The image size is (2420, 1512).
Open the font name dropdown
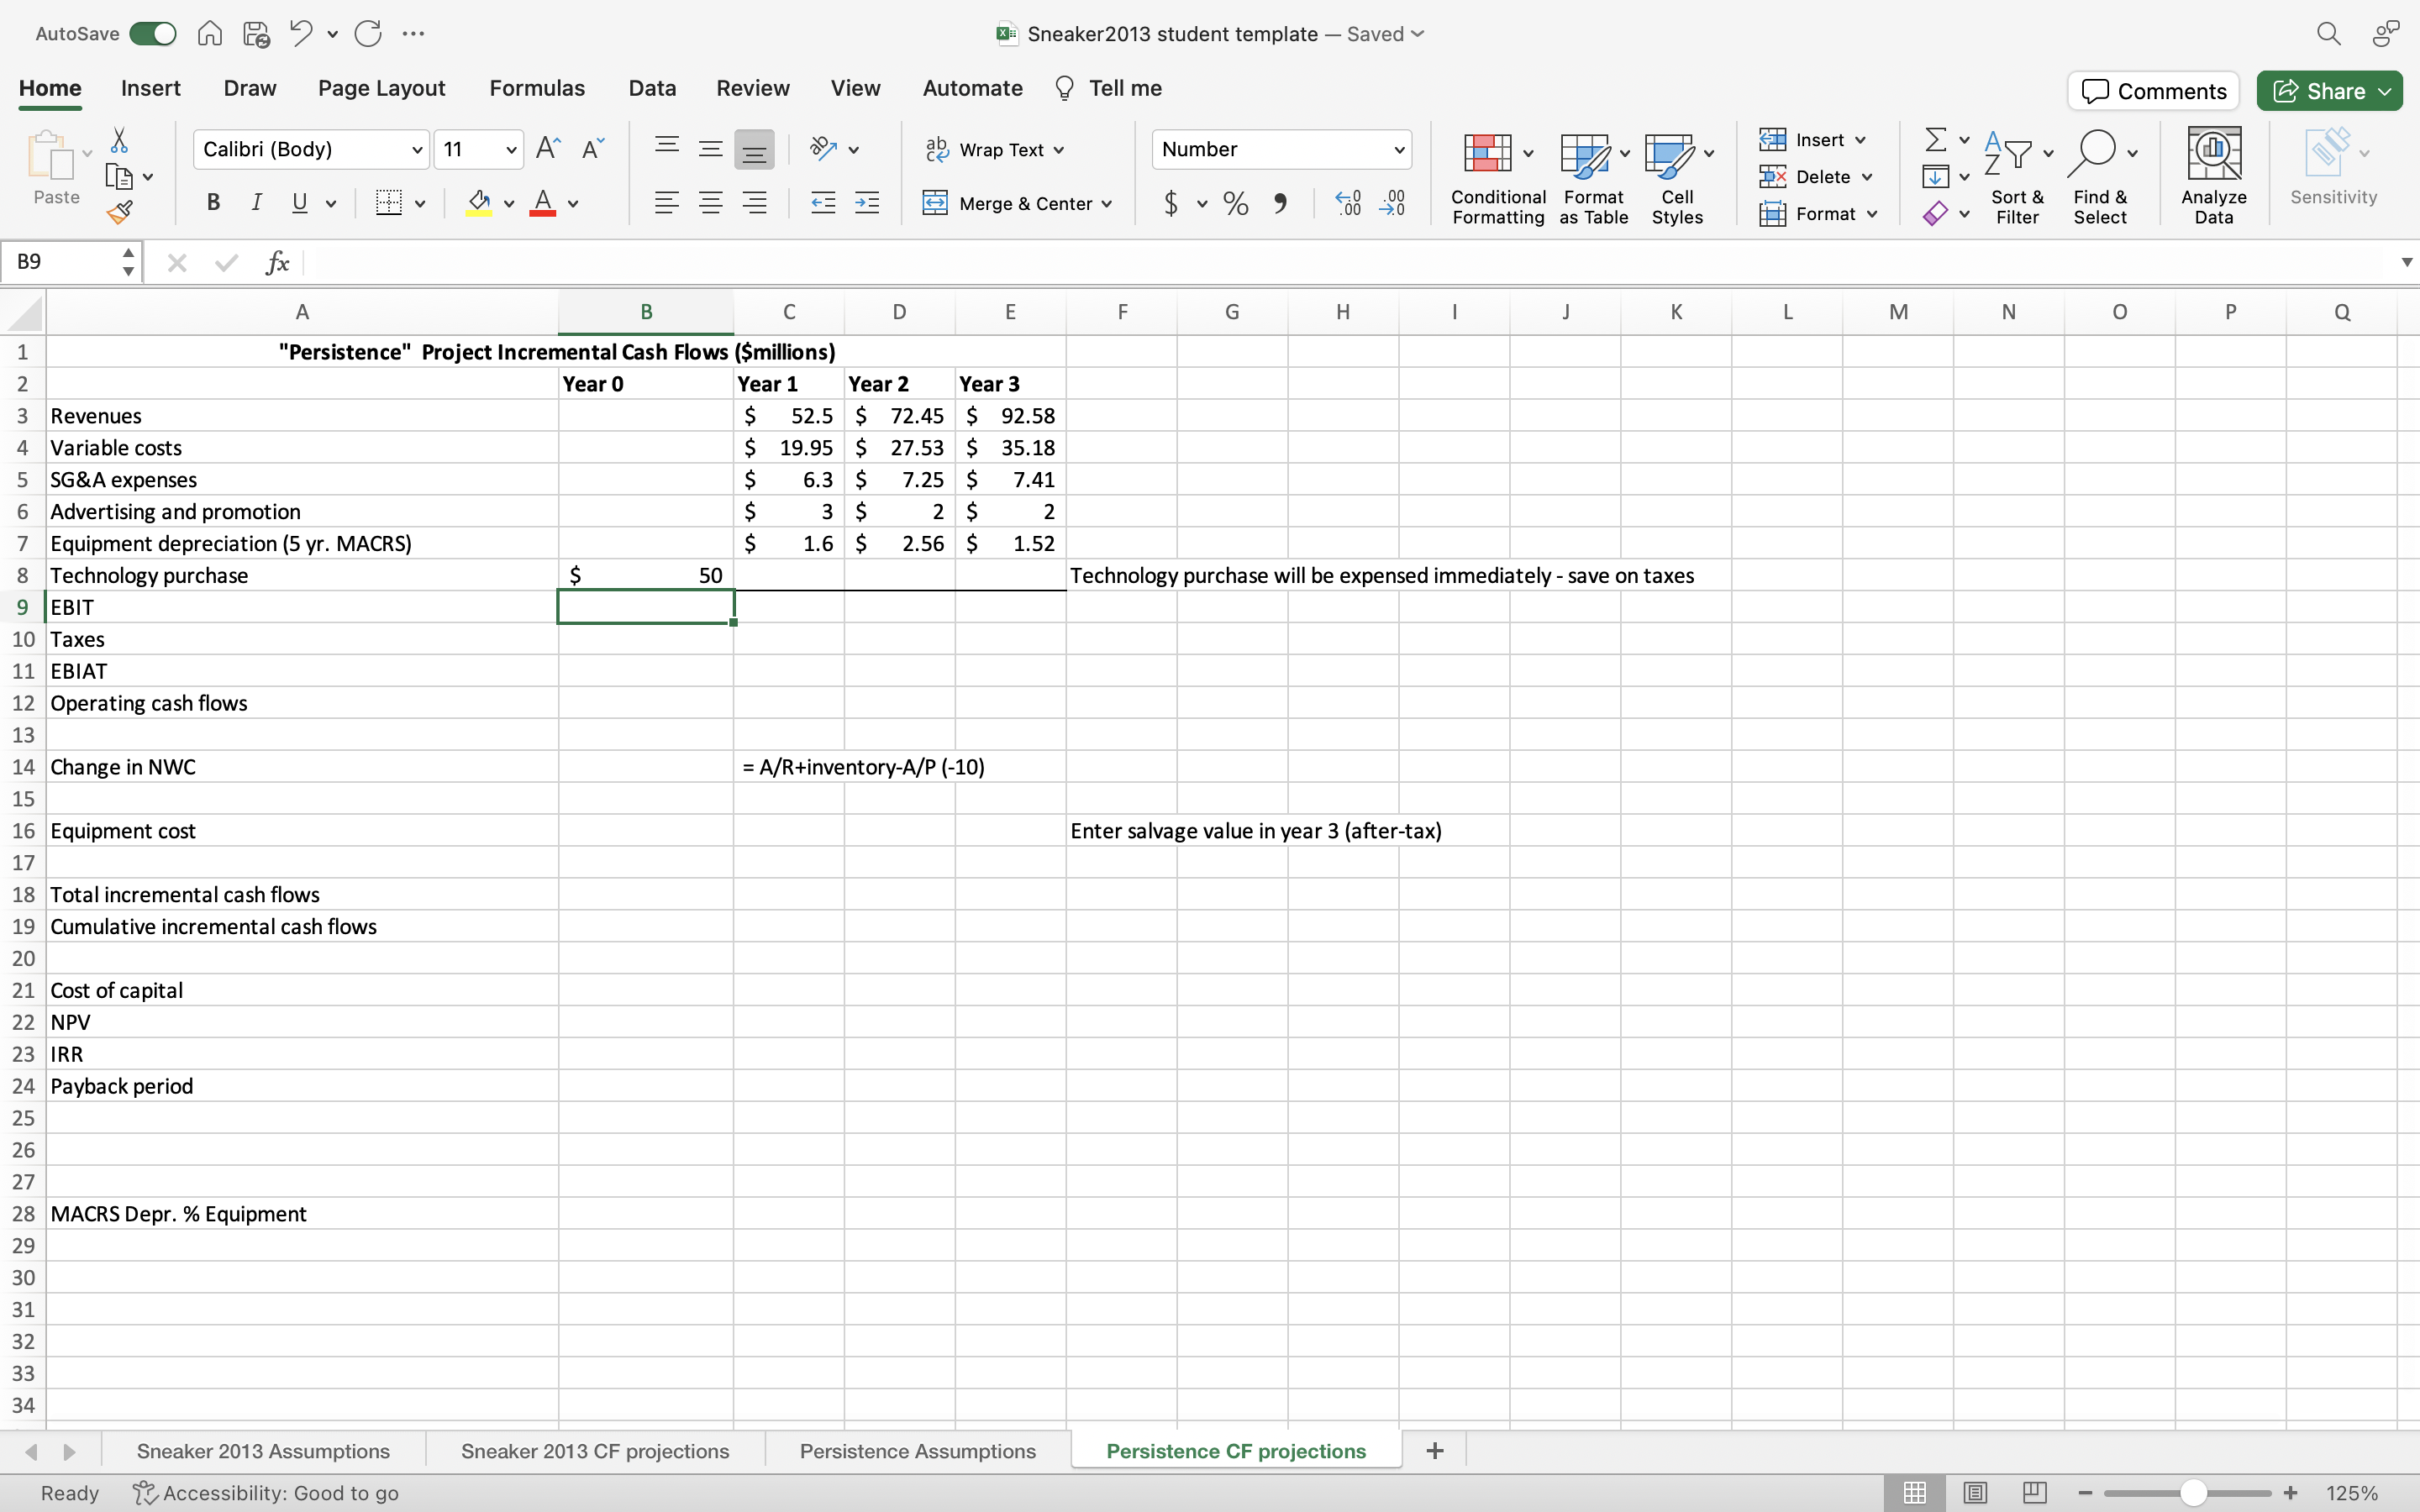click(418, 149)
